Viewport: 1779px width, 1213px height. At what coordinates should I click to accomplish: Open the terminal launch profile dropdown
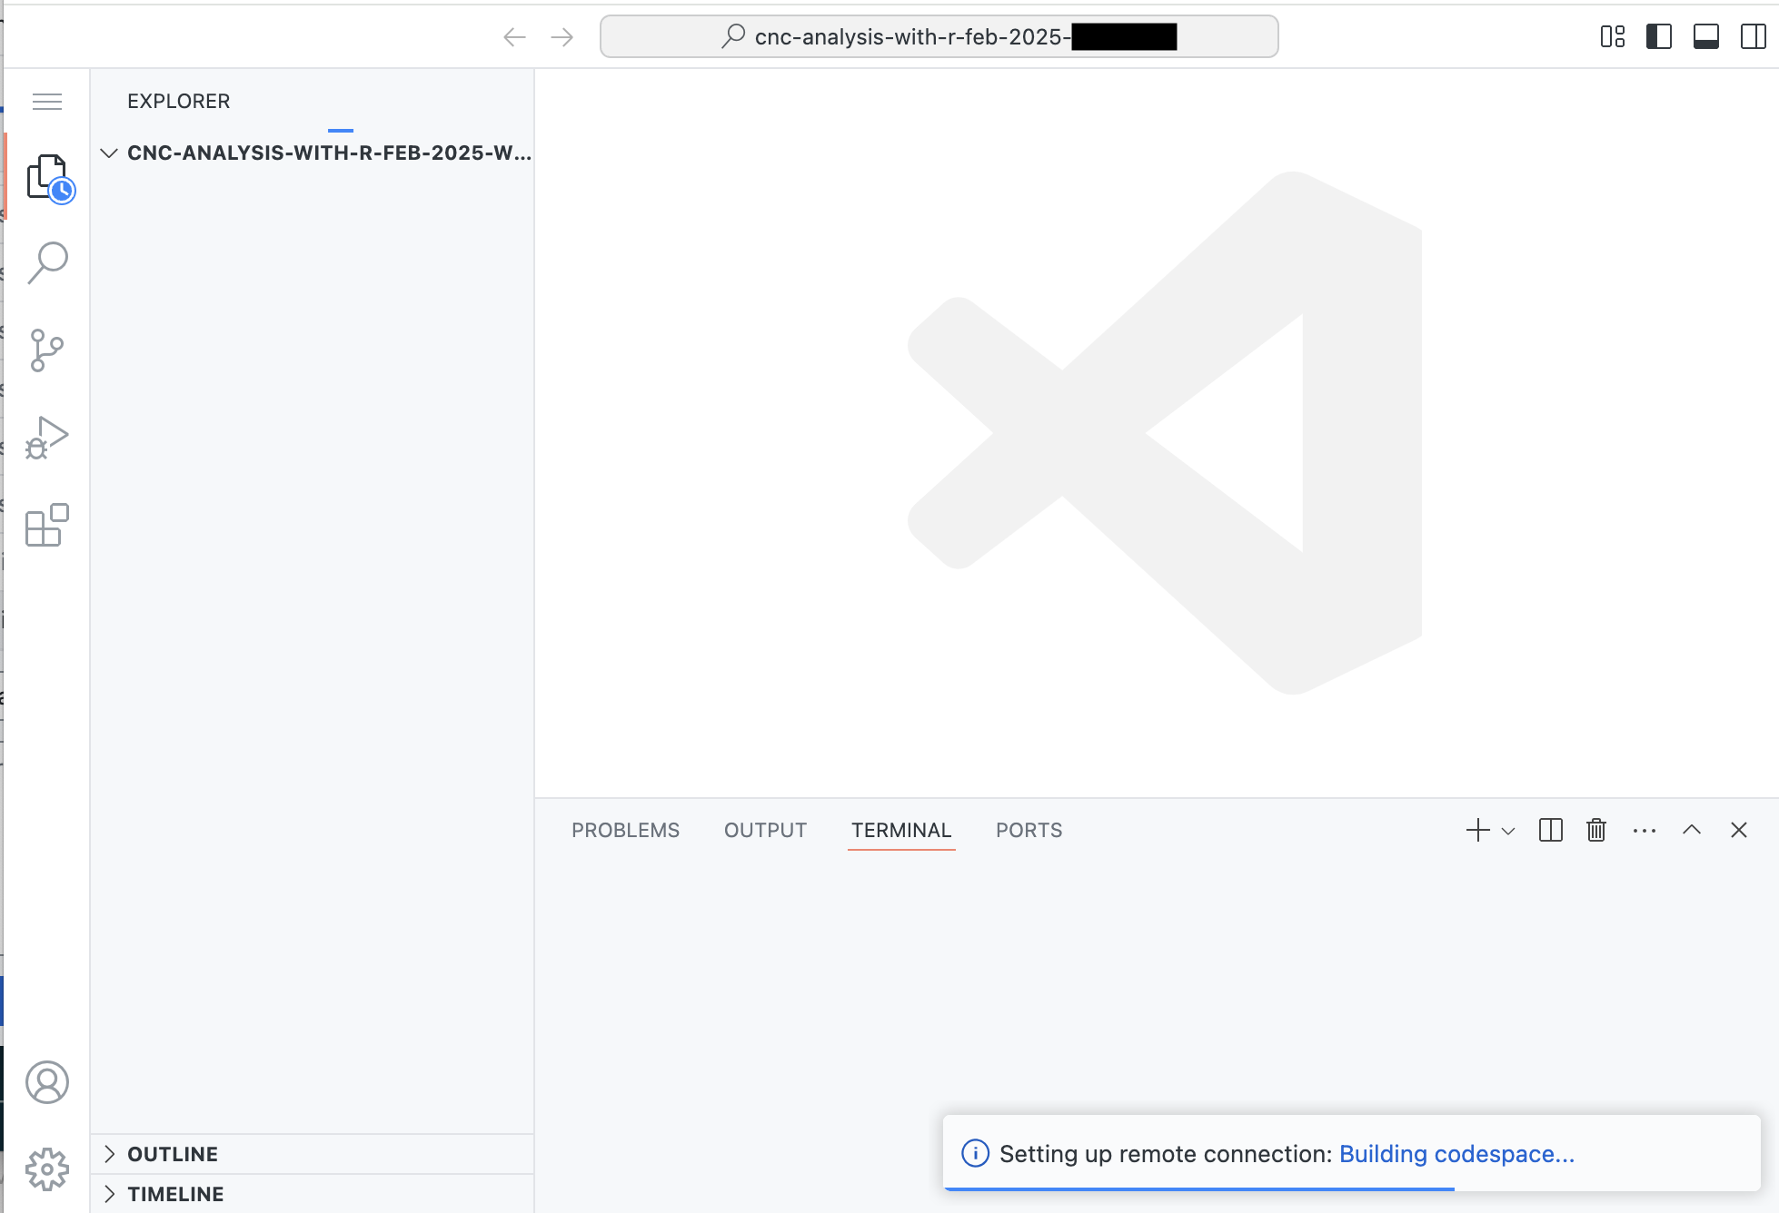pos(1508,831)
